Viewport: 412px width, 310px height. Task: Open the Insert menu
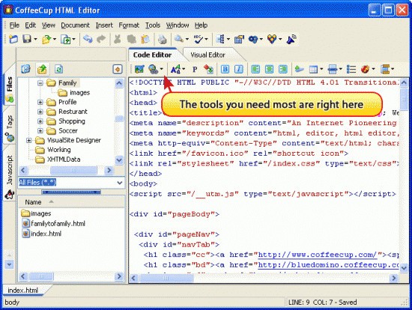pos(104,25)
